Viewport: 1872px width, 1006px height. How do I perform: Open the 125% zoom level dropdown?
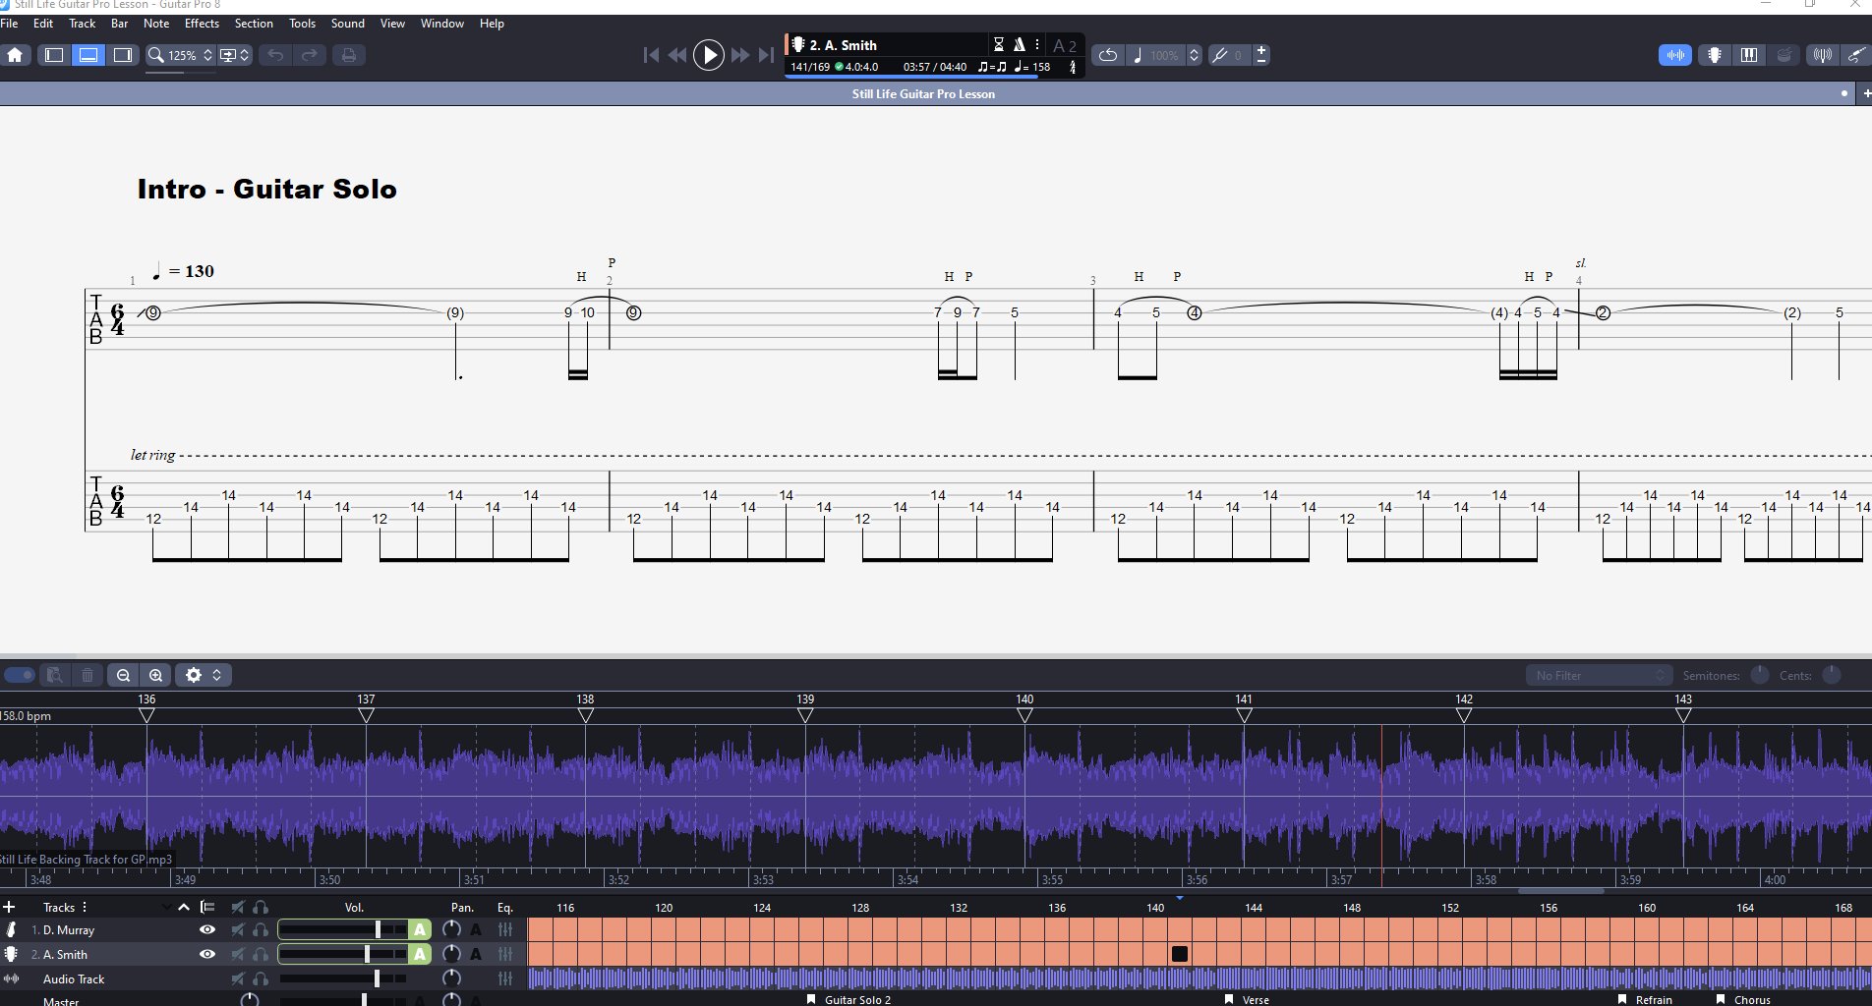tap(180, 55)
